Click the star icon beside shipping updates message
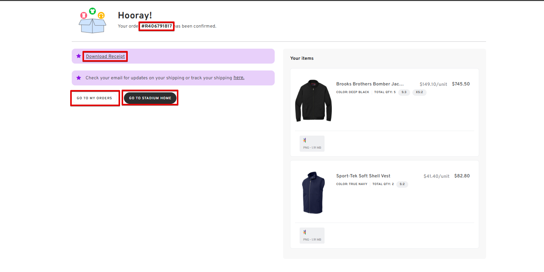544x272 pixels. click(x=79, y=78)
